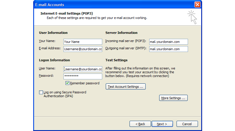Click the 'Outgoing mail server (SMTP):' label
The width and height of the screenshot is (235, 131).
click(126, 48)
